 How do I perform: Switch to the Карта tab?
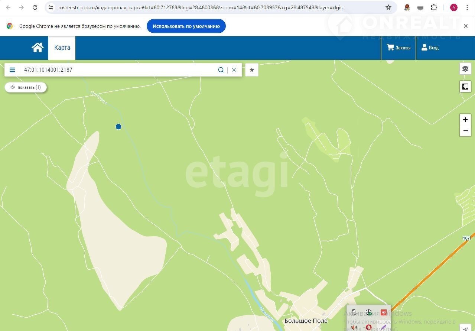[62, 48]
